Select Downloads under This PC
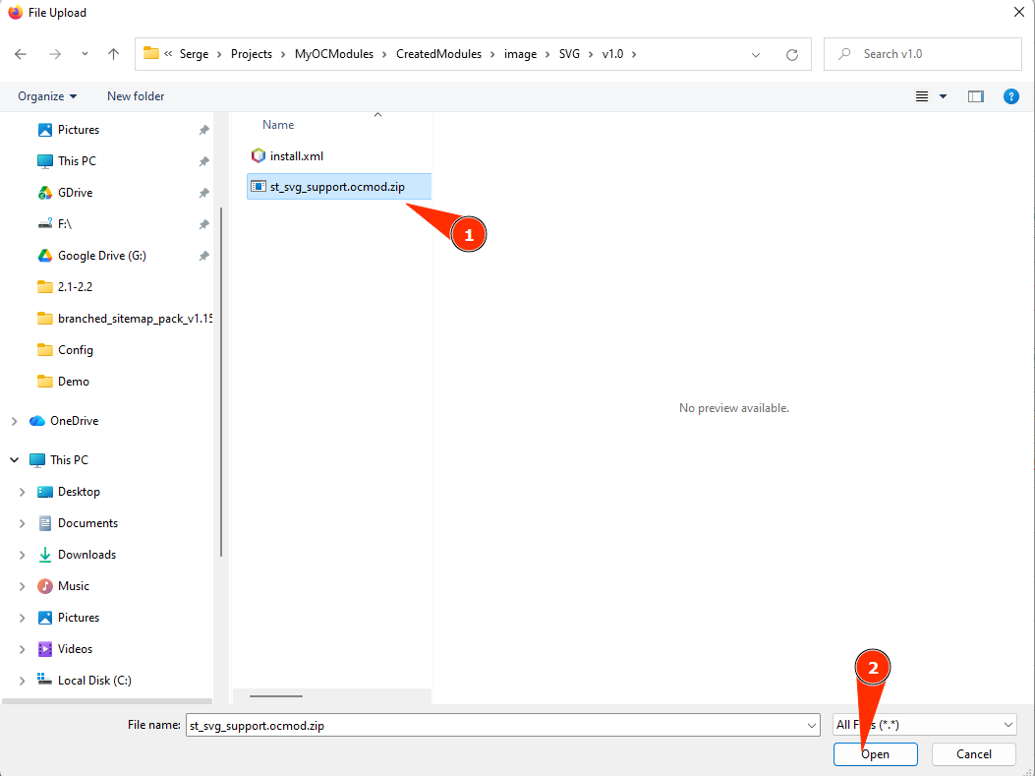The height and width of the screenshot is (776, 1035). tap(86, 555)
